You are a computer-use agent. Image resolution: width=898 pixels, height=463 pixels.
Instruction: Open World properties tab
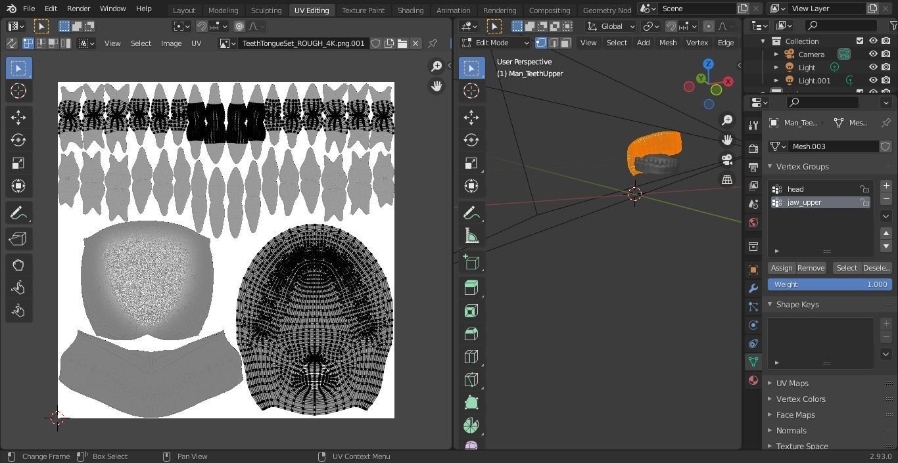point(753,223)
